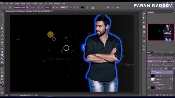
Task: Click the foreground color swatch in toolbox
Action: click(x=1, y=85)
